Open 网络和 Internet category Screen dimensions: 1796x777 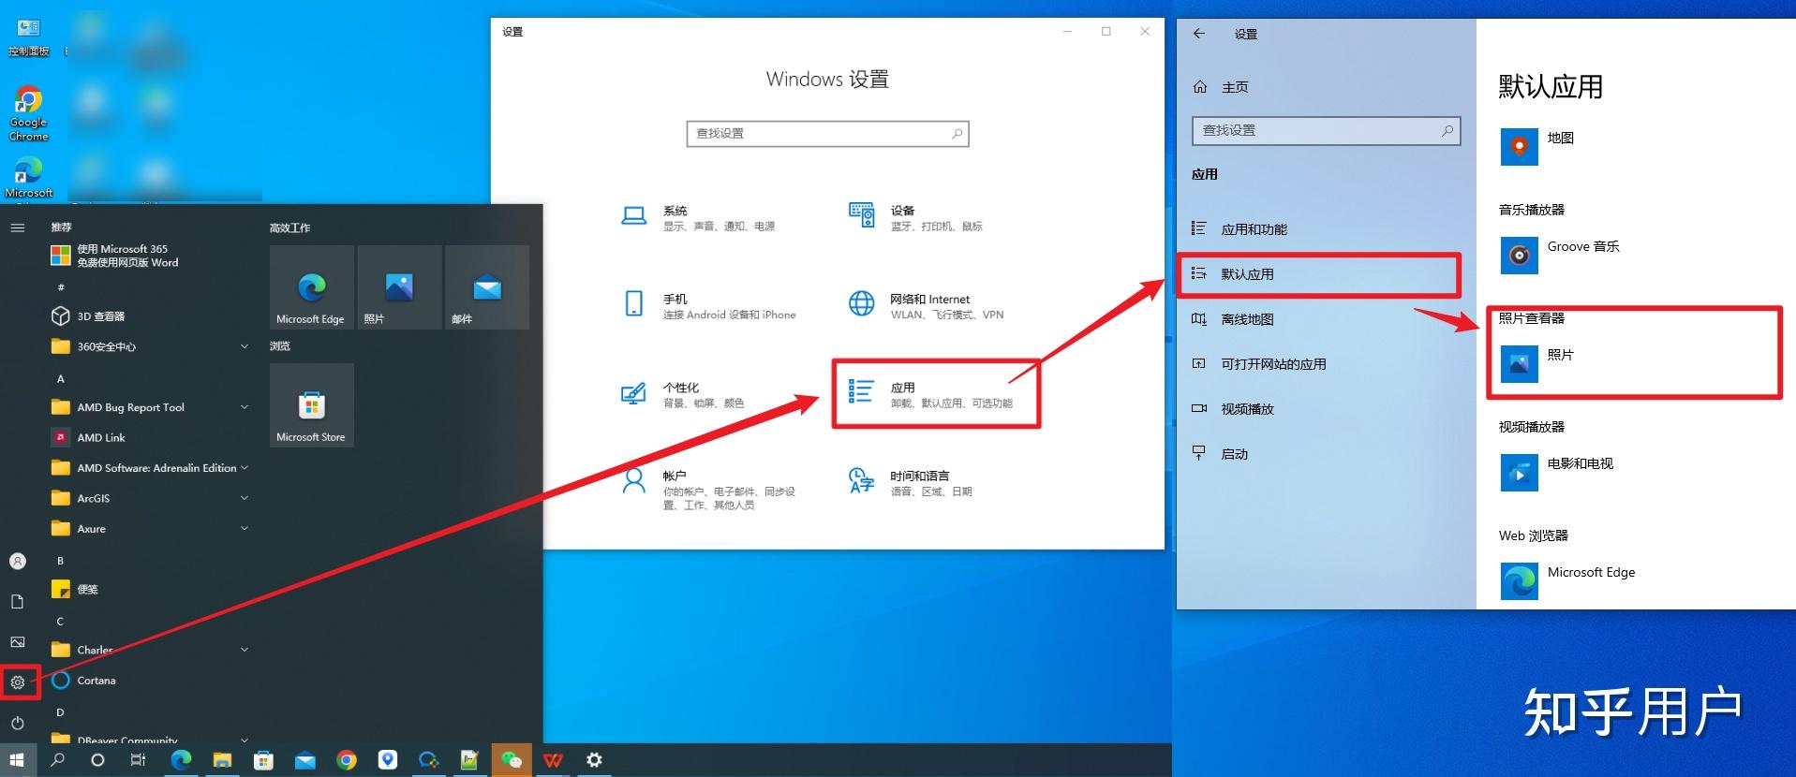(927, 306)
